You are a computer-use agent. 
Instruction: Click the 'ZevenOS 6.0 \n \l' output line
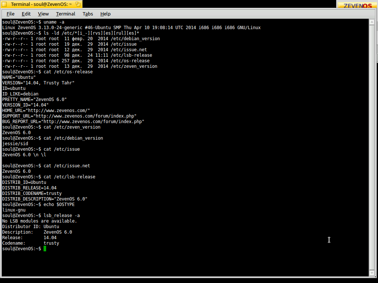pyautogui.click(x=24, y=155)
